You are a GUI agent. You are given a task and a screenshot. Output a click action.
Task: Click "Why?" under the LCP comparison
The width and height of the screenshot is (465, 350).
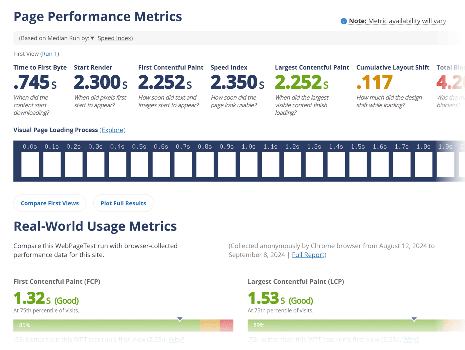click(410, 340)
